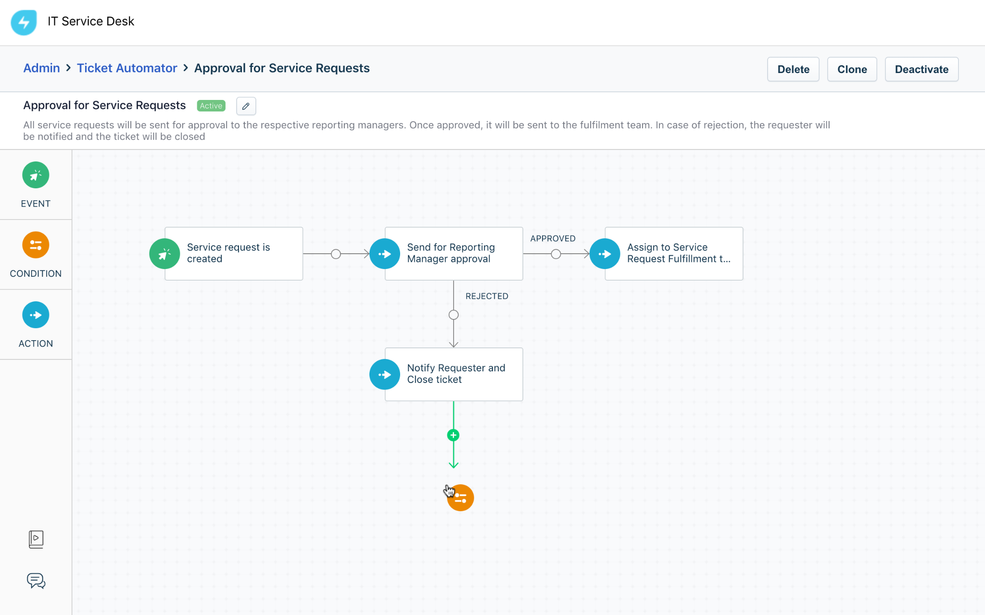Click the green plus icon to add a step
This screenshot has height=615, width=985.
(453, 434)
